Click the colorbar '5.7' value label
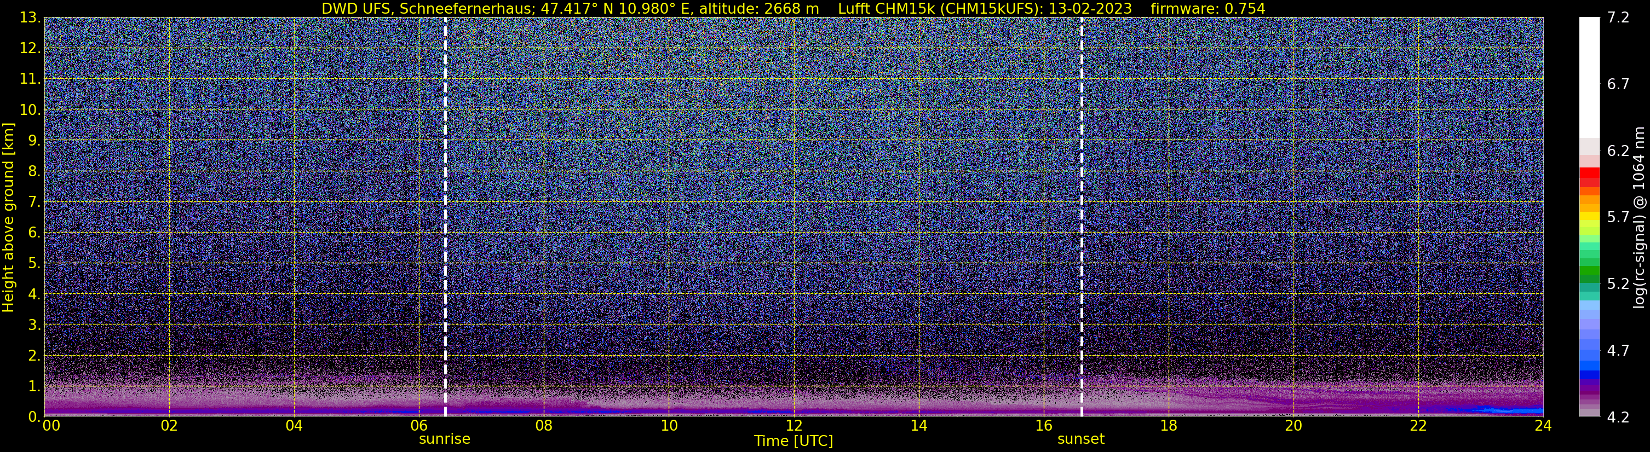1650x452 pixels. [1618, 217]
